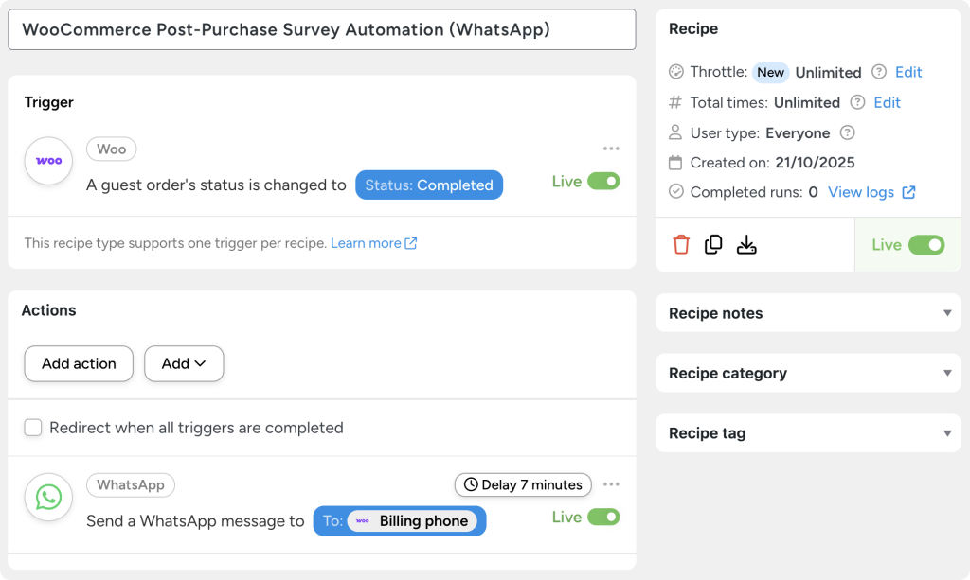
Task: Check Redirect when all triggers are completed
Action: [x=33, y=427]
